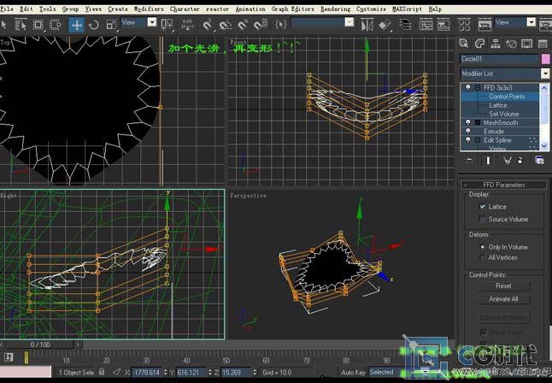552x383 pixels.
Task: Enable the Source Volume checkbox
Action: pyautogui.click(x=483, y=219)
